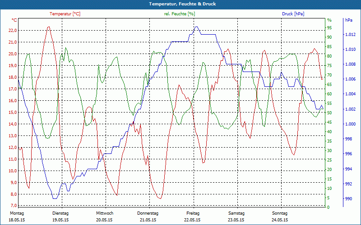Click the '1.006' pressure axis value
Image resolution: width=361 pixels, height=225 pixels.
click(350, 79)
